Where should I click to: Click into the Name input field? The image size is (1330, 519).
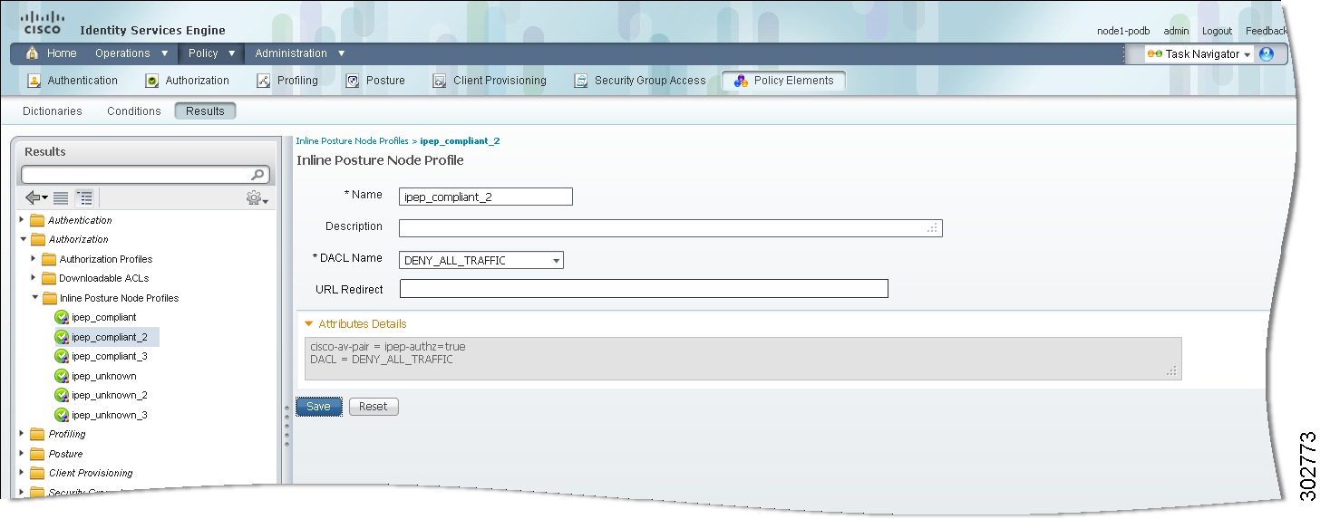coord(486,197)
